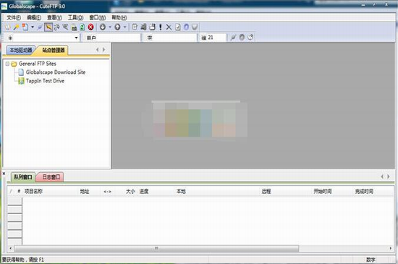Click the delete X toolbar icon
The width and height of the screenshot is (398, 264).
click(x=169, y=27)
